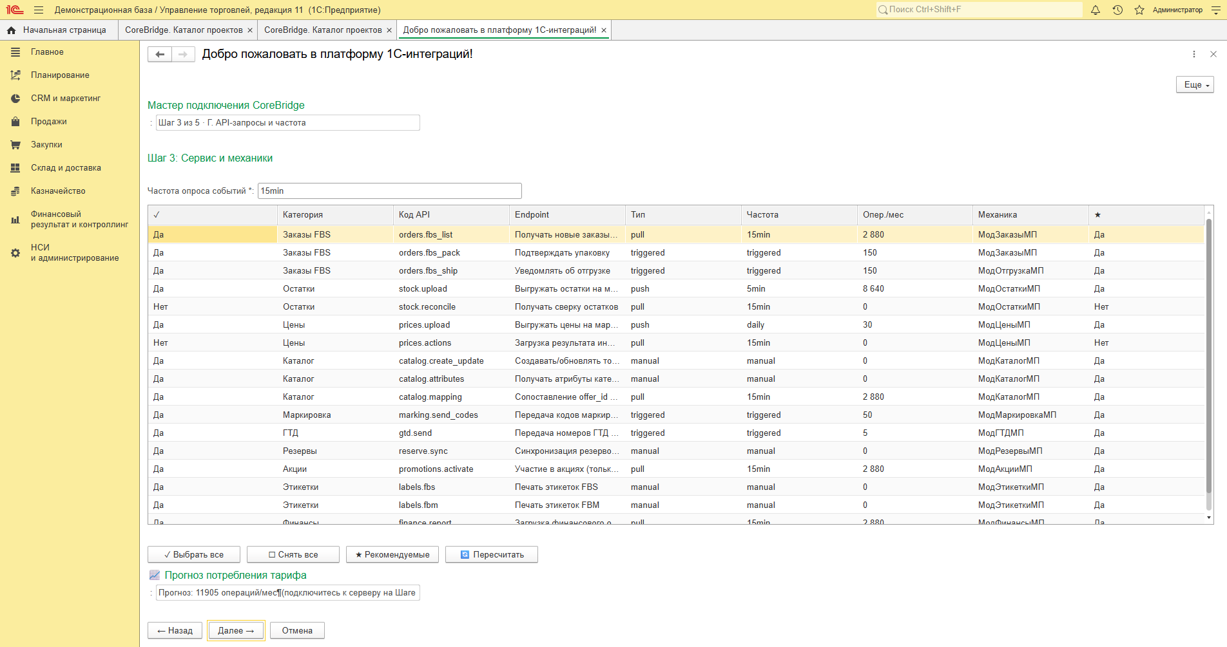The width and height of the screenshot is (1227, 647).
Task: Open НСИ и администрирование gear icon
Action: point(15,253)
